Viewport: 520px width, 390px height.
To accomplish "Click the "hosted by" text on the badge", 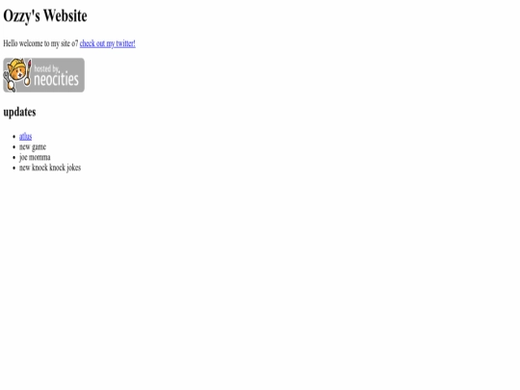I will coord(46,68).
